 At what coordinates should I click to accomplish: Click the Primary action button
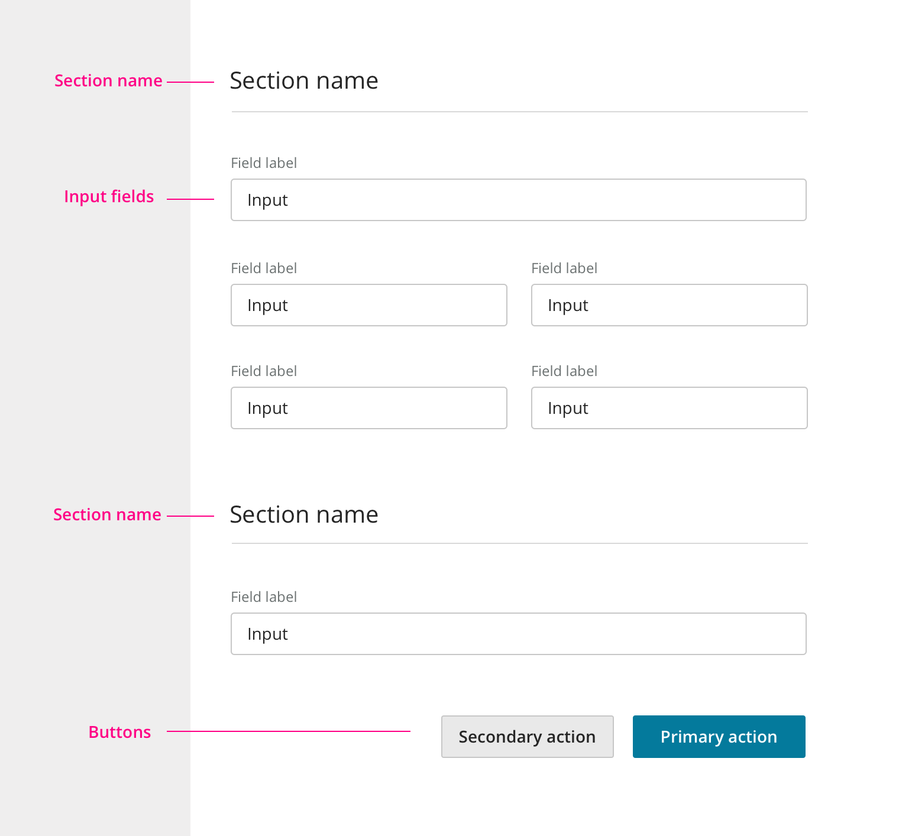coord(719,737)
